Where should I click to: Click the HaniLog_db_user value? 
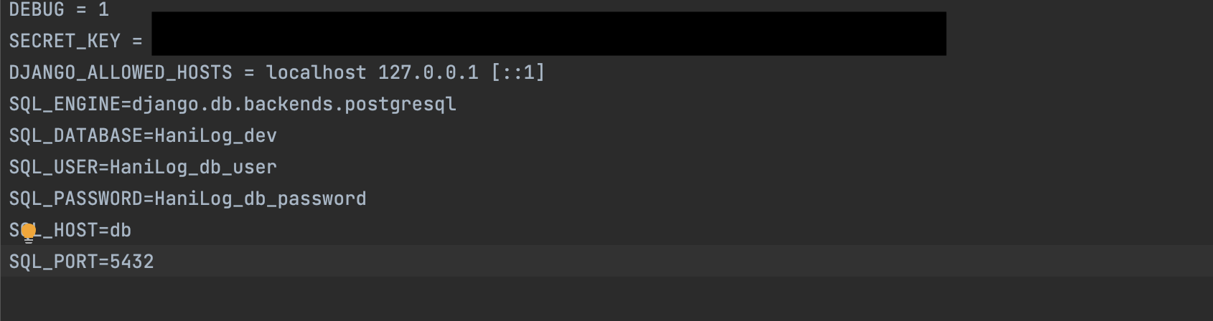coord(193,167)
